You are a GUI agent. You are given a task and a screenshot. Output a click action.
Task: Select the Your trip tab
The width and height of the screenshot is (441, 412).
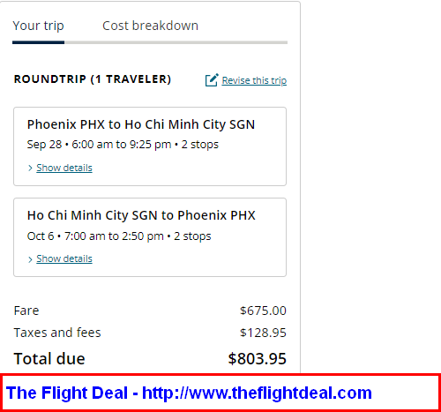pos(38,26)
